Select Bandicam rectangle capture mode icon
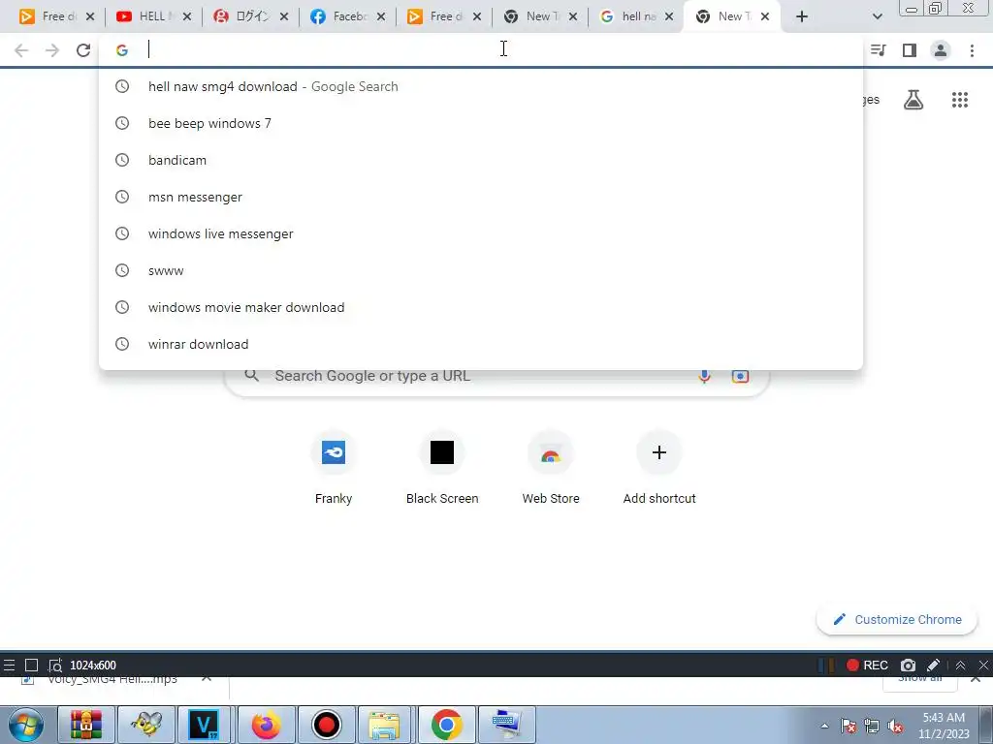 click(31, 665)
